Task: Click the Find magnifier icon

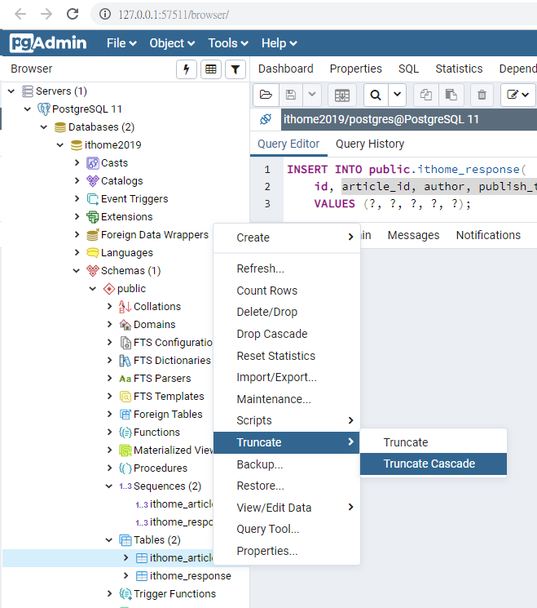Action: click(376, 95)
